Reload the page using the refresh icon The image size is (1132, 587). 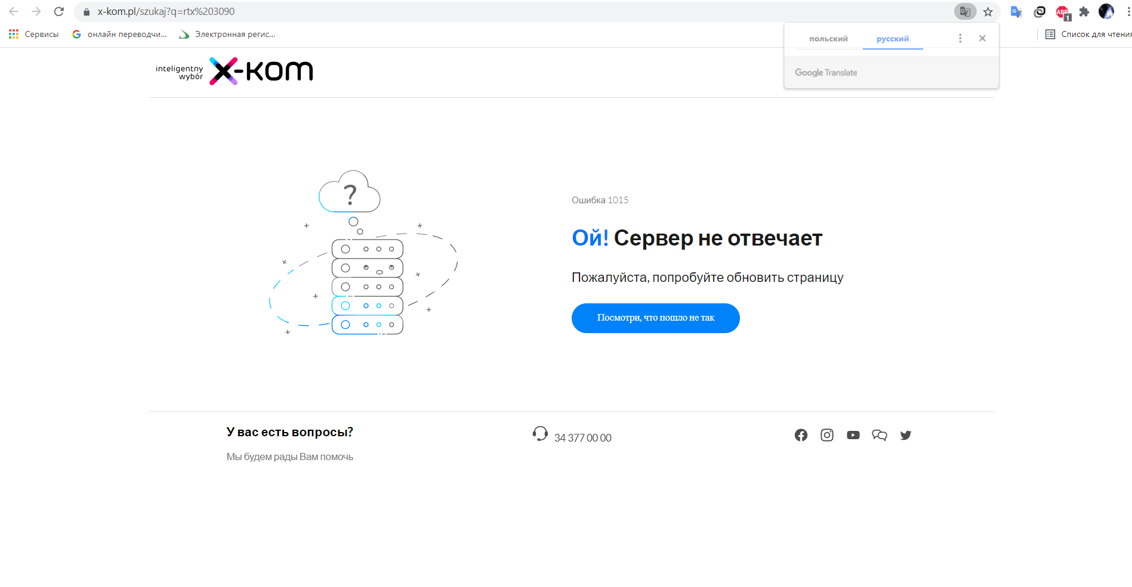(58, 11)
